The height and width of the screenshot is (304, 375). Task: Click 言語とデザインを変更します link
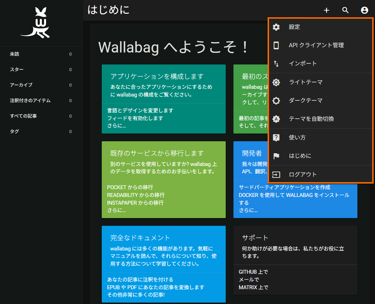(140, 111)
